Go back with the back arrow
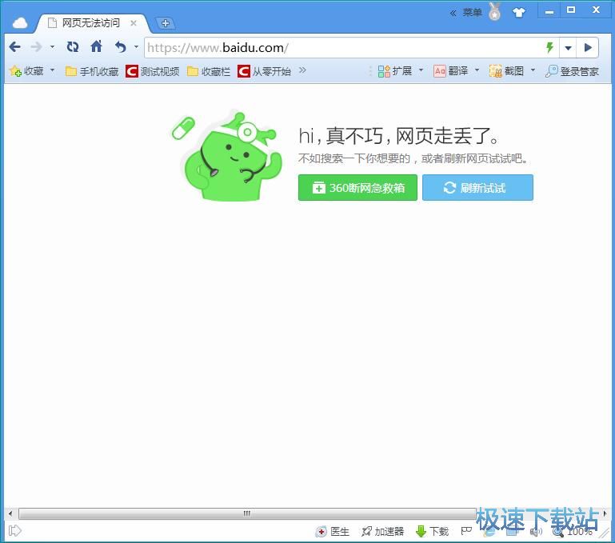This screenshot has height=543, width=615. click(15, 47)
